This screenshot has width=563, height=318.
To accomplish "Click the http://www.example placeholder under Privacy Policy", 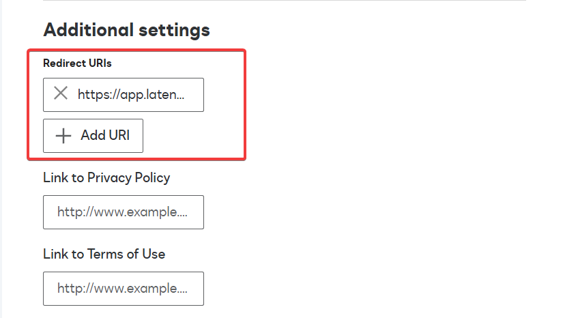I will 122,212.
